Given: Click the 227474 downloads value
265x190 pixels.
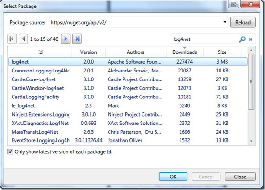Looking at the screenshot, I should point(185,62).
